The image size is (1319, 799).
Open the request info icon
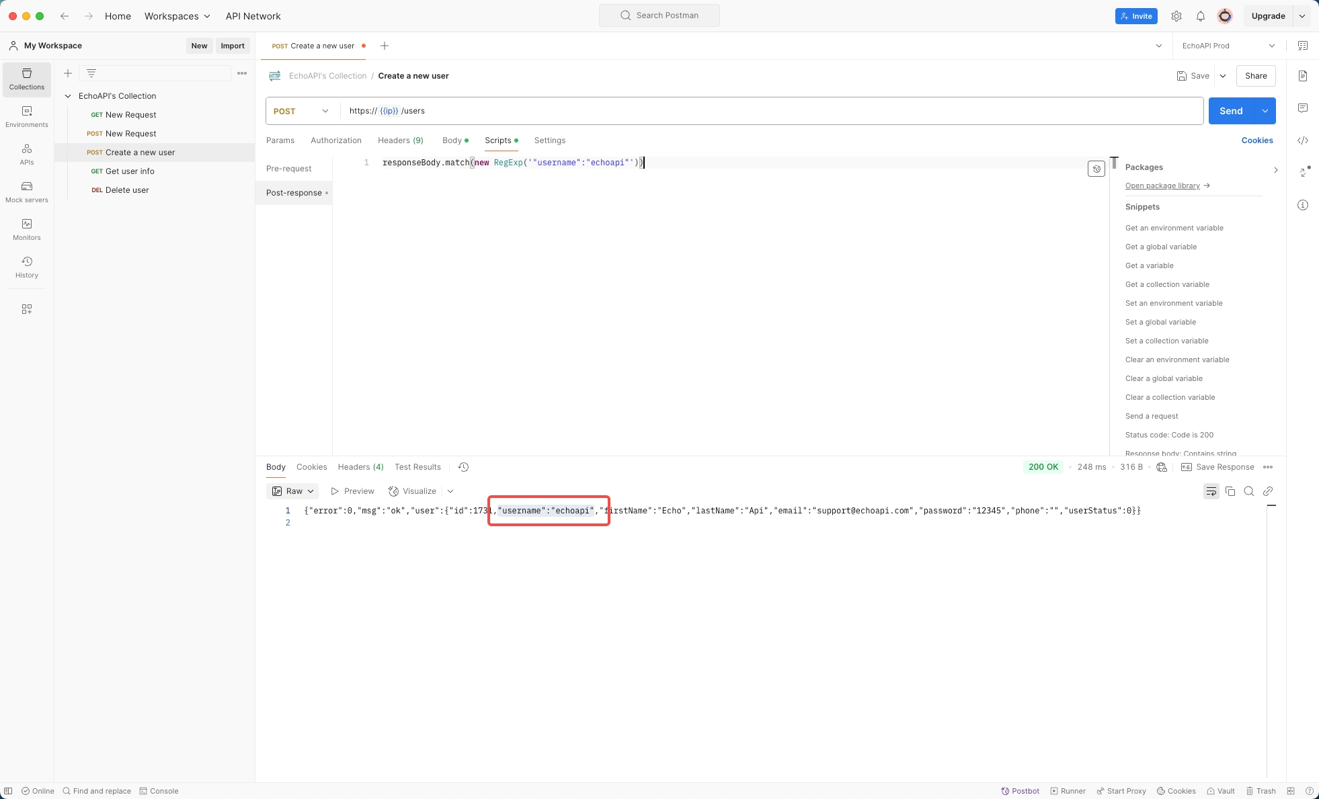coord(1303,205)
